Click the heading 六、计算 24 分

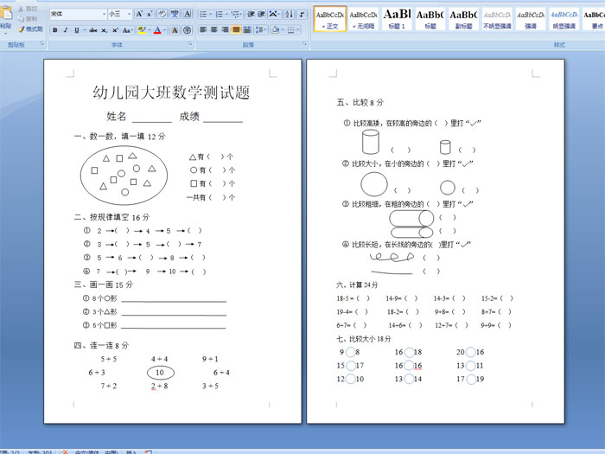click(357, 285)
